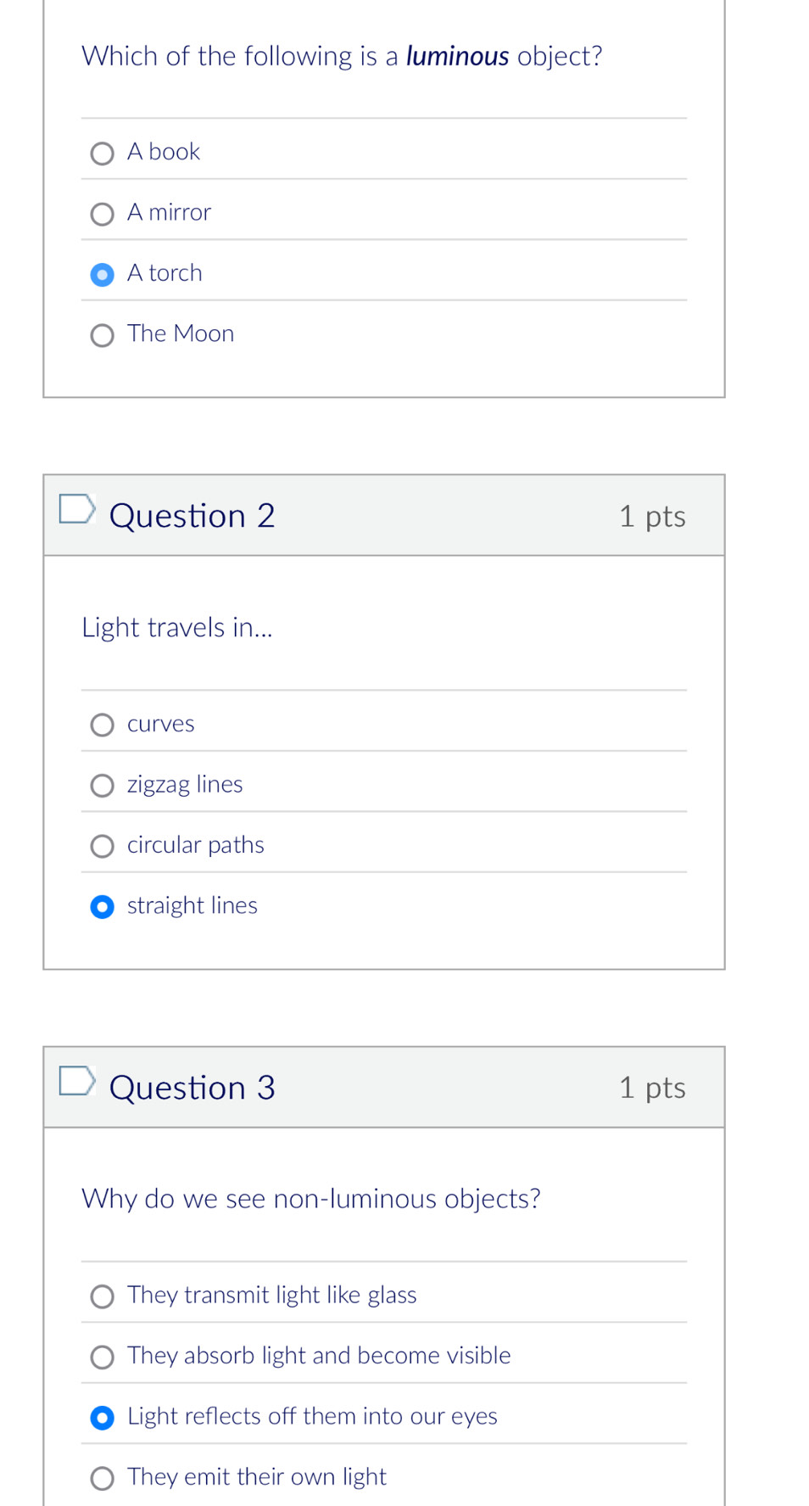Click the 'Light travels in...' question text
809x1506 pixels.
[x=177, y=628]
